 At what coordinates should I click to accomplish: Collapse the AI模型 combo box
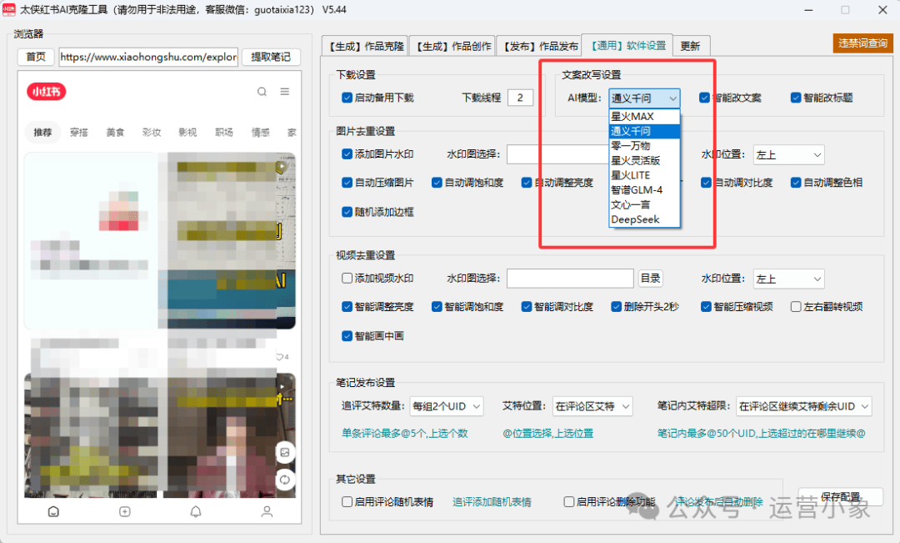[644, 98]
